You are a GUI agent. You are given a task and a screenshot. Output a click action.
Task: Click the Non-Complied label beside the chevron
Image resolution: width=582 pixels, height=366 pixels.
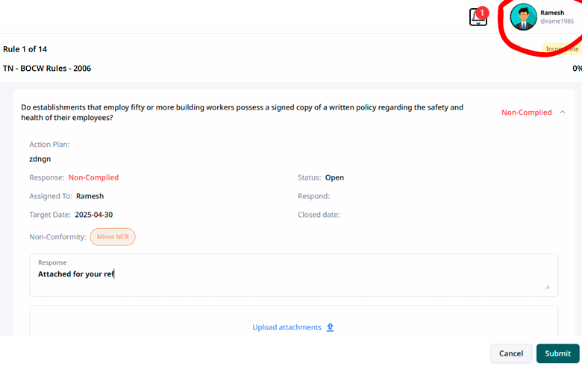[526, 113]
